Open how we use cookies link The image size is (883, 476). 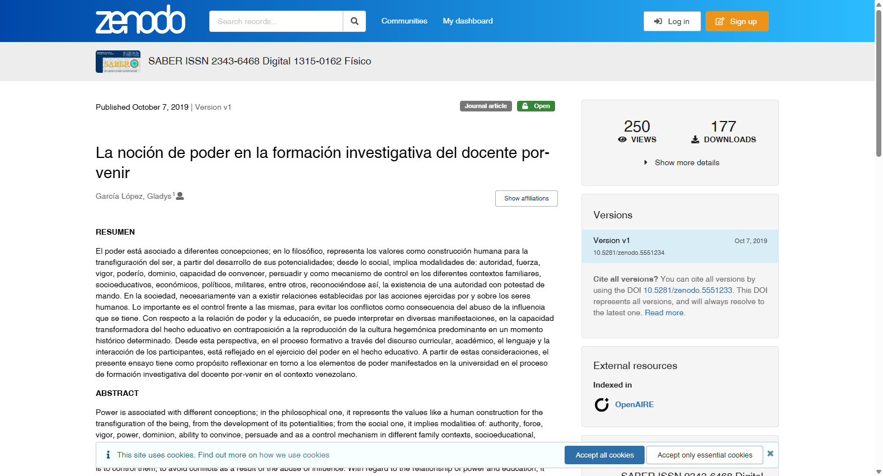[294, 455]
